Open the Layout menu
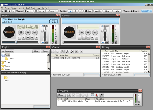Viewport: 153px width, 110px height. [x=21, y=8]
